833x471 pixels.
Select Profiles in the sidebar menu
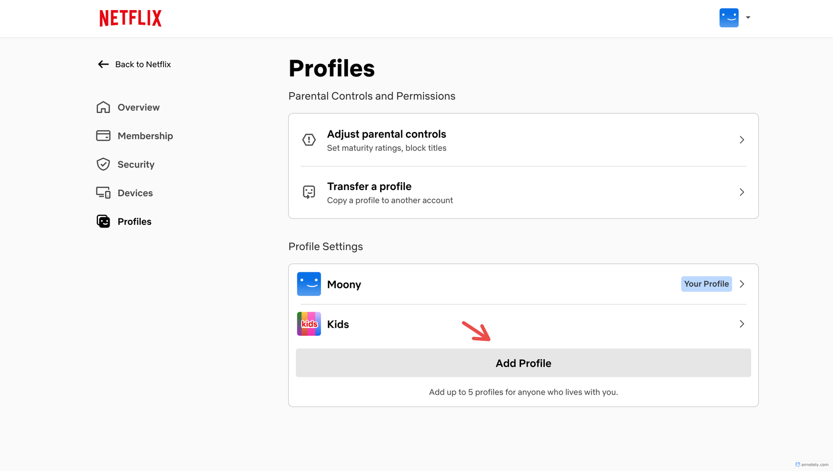(x=134, y=221)
